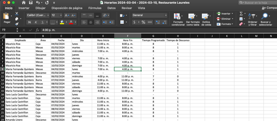The height and width of the screenshot is (121, 277).
Task: Click the increase font size icon
Action: [x=67, y=15]
